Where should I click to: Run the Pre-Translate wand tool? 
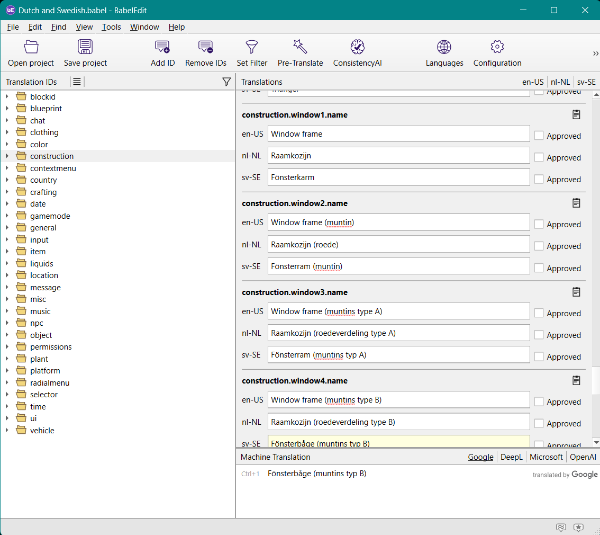(x=300, y=47)
